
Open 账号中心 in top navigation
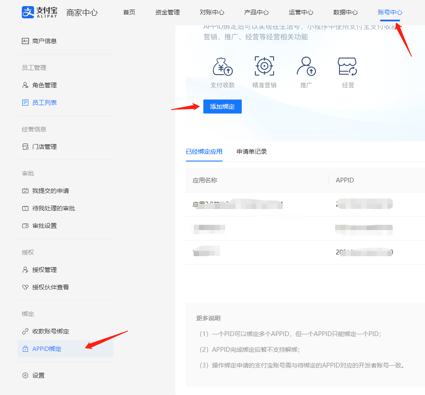click(x=390, y=12)
